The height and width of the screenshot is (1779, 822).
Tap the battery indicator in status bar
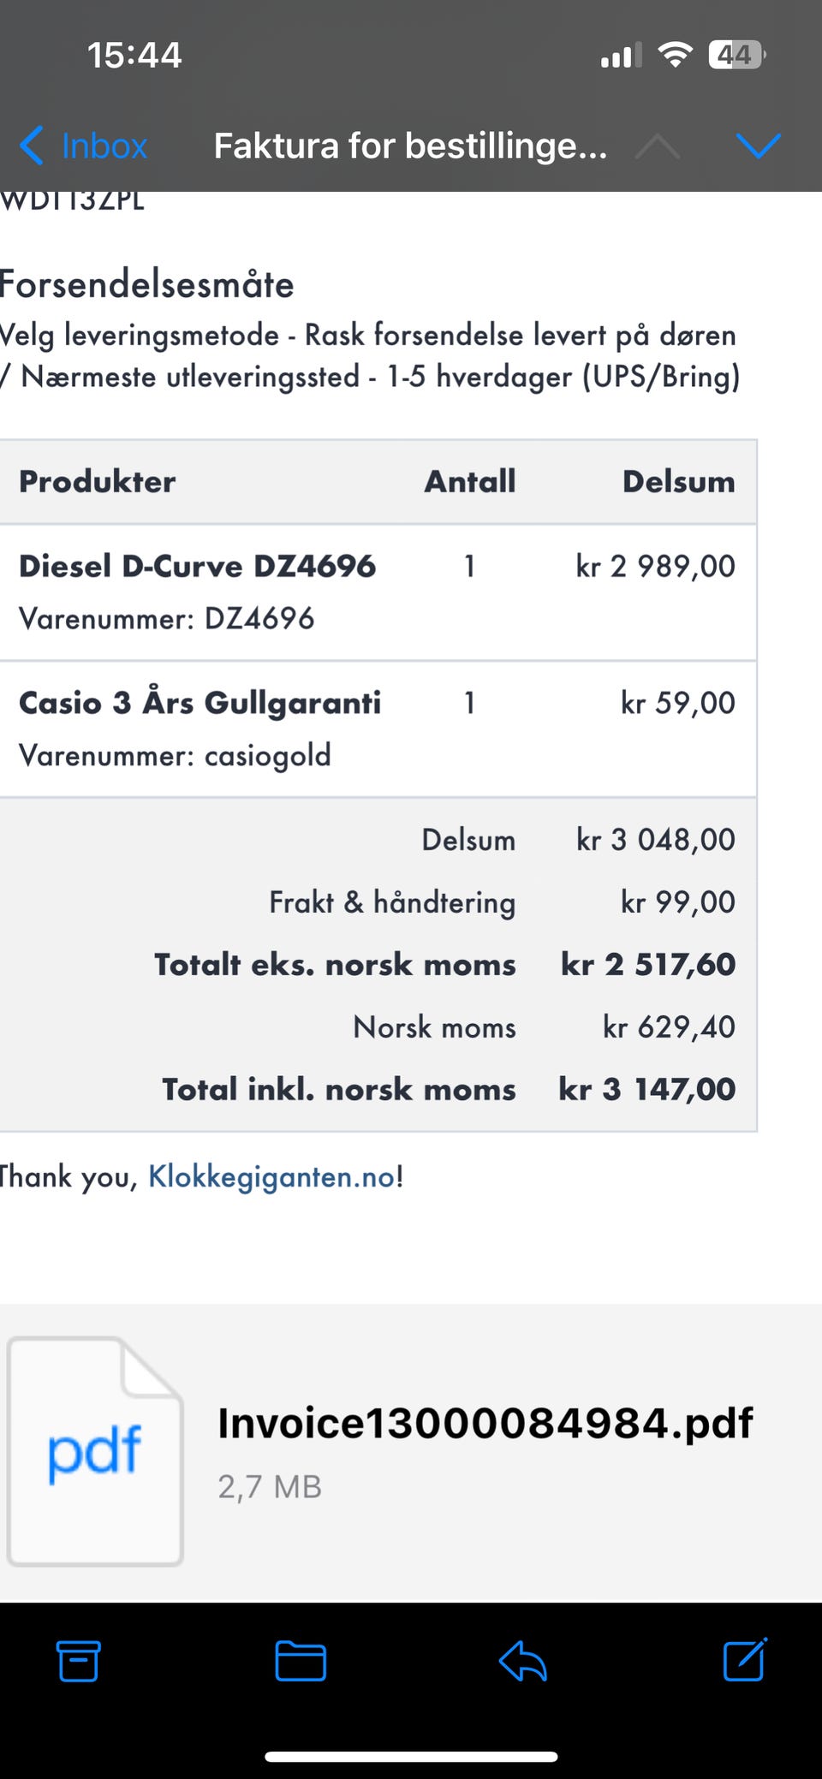pyautogui.click(x=736, y=56)
